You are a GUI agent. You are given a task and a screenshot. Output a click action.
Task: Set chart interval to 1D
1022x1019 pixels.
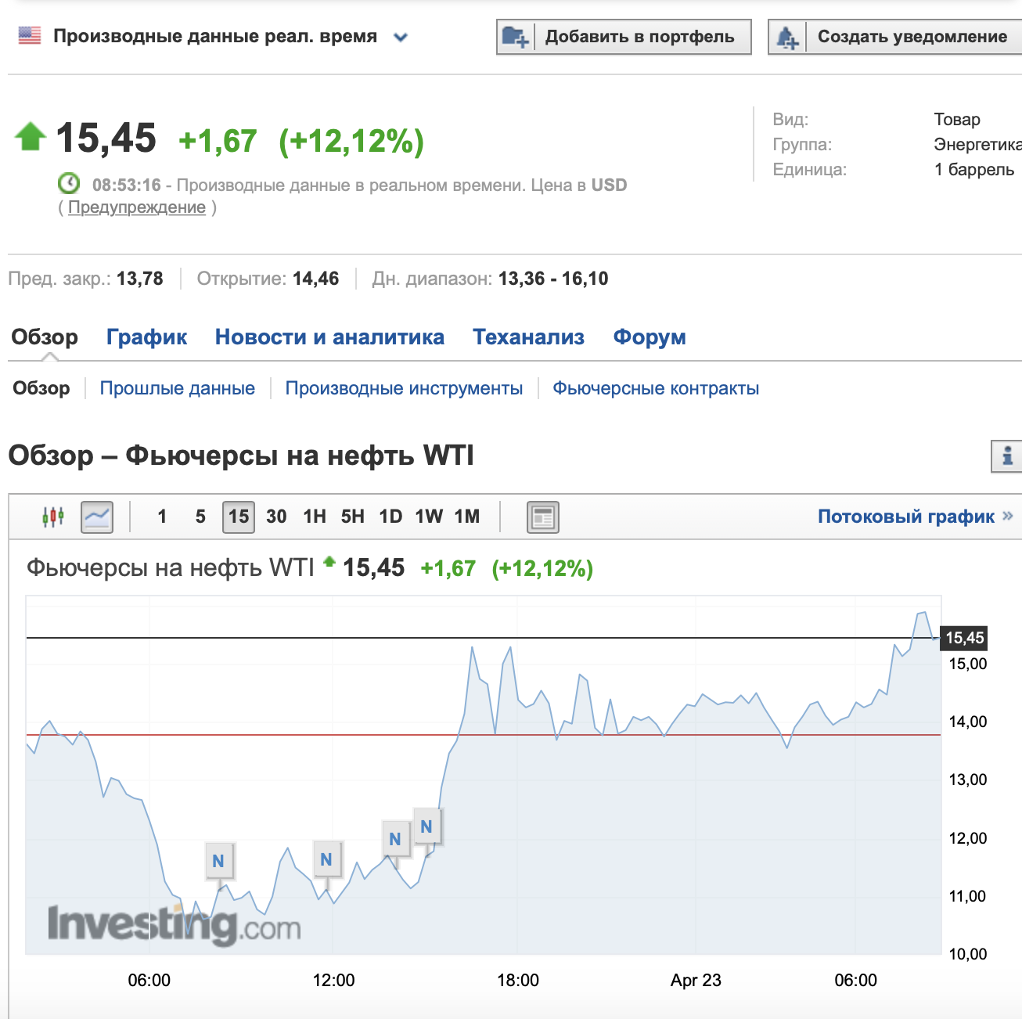click(390, 517)
